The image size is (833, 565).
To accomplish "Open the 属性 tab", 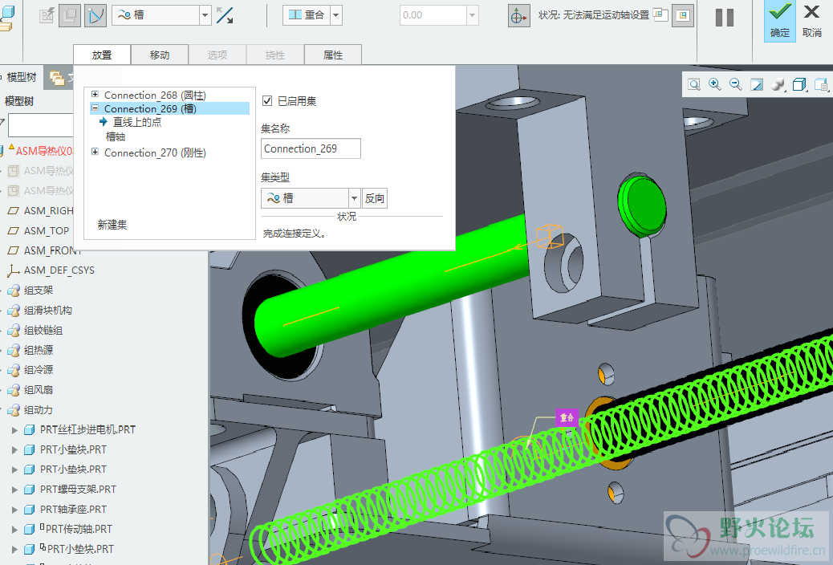I will [333, 55].
